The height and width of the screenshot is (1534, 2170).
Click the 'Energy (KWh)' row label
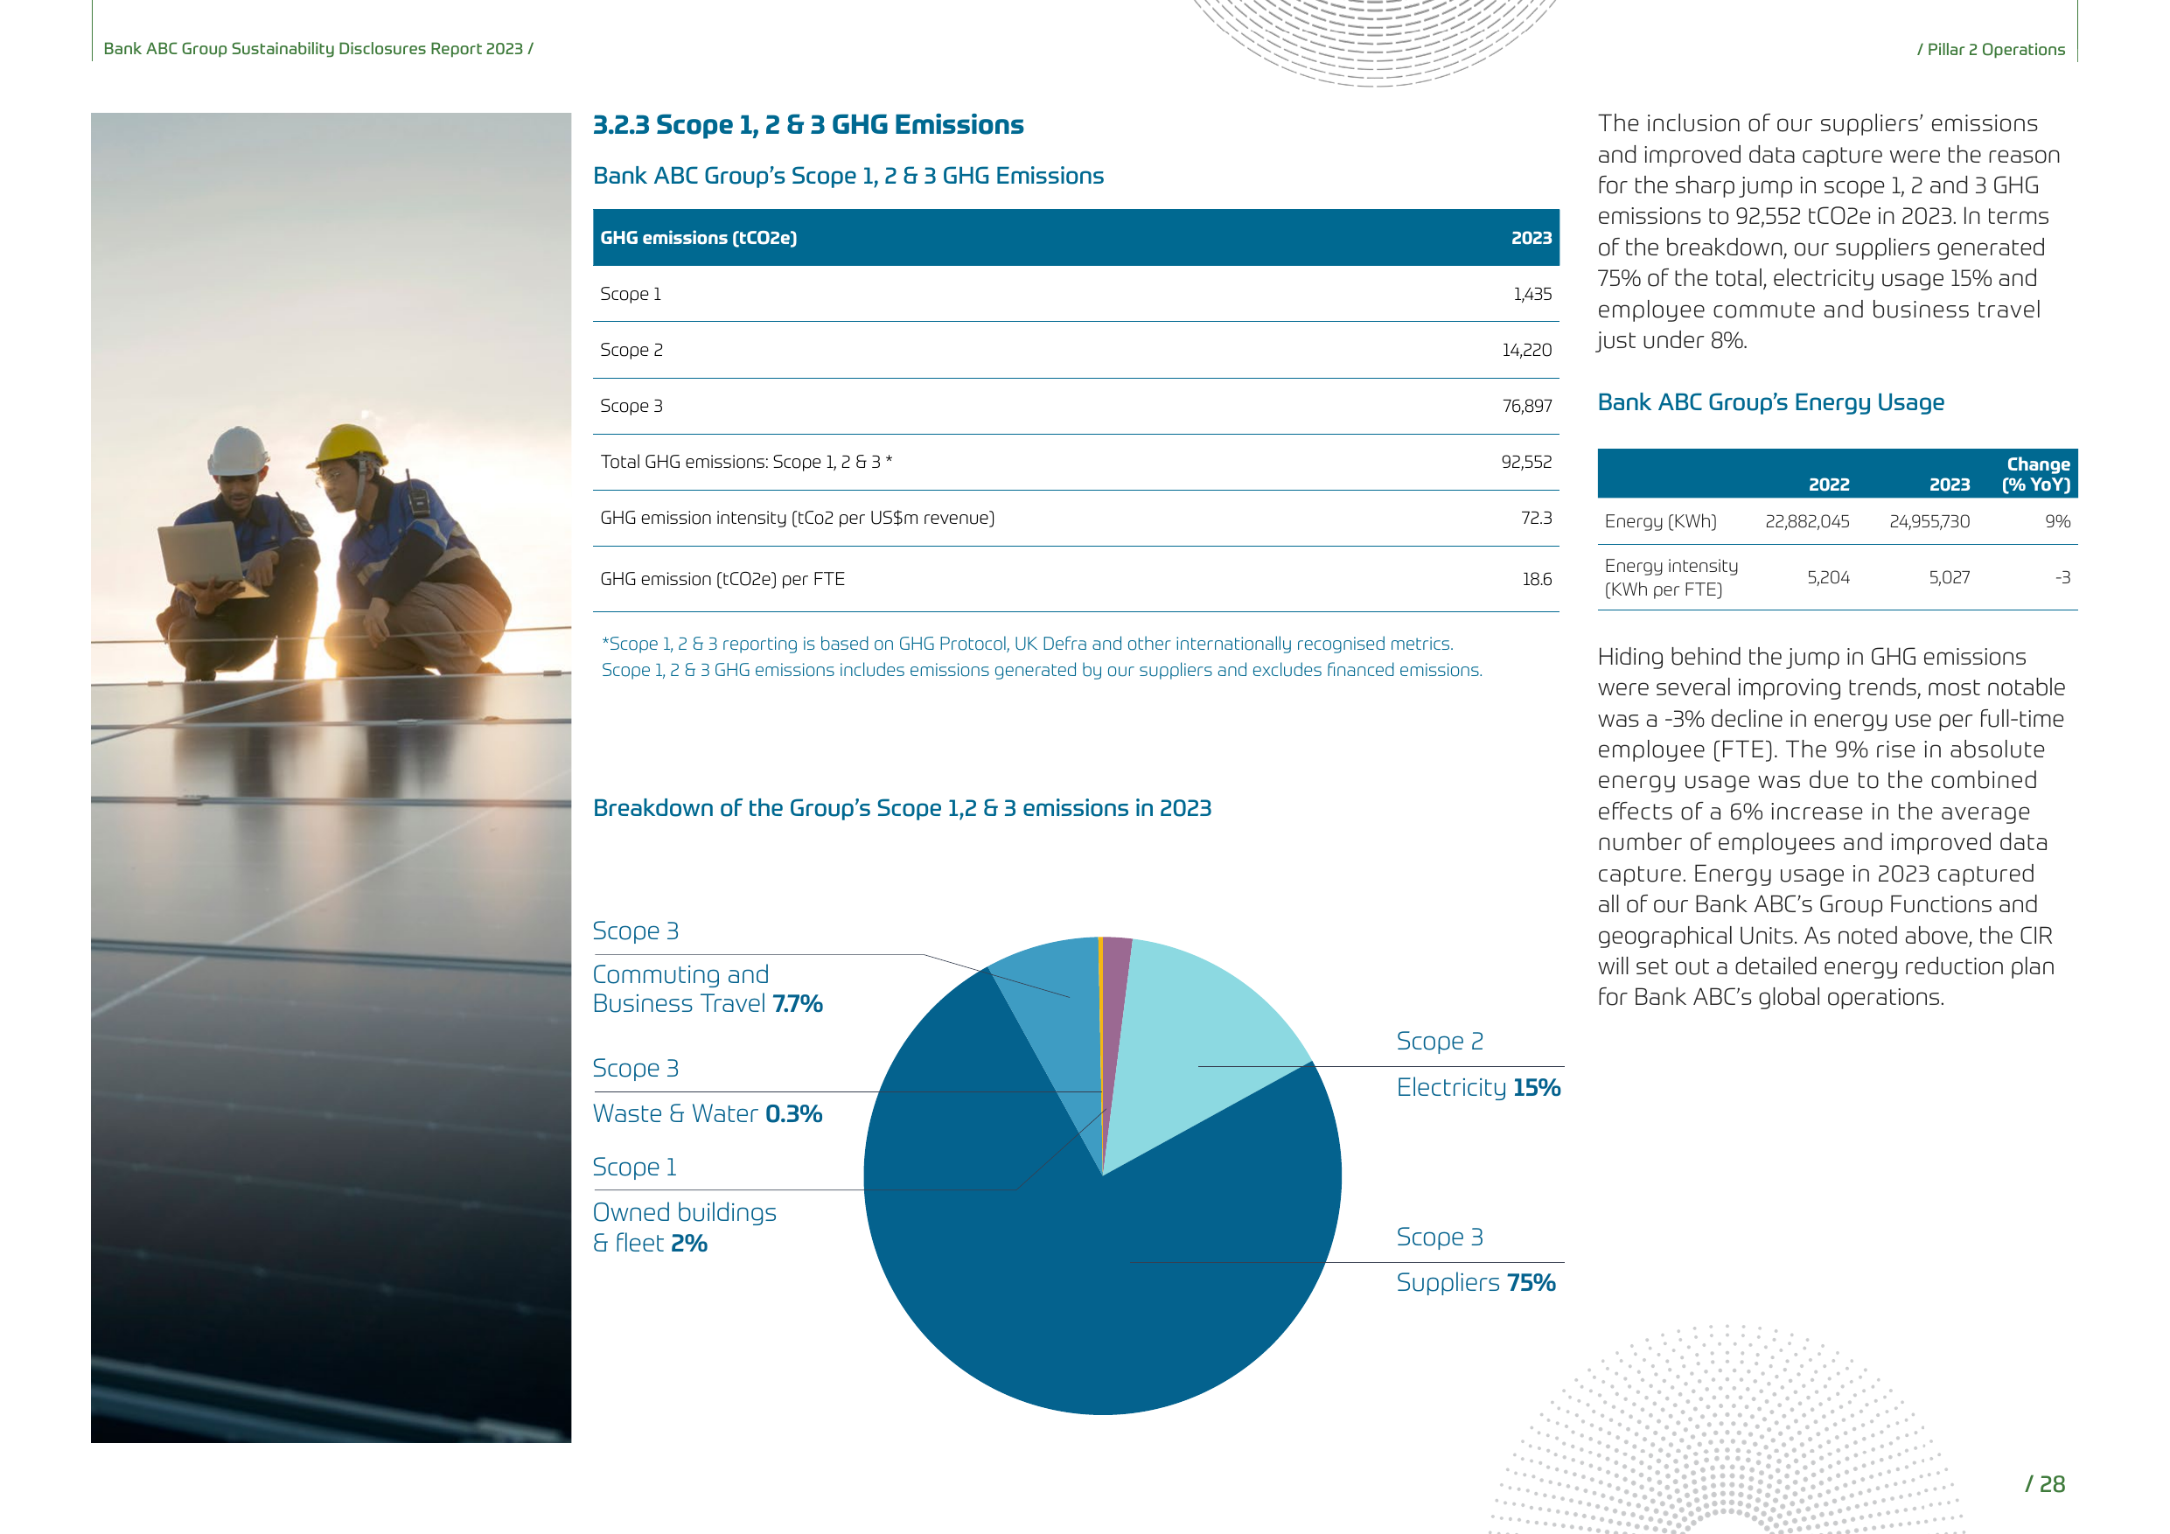click(1661, 520)
